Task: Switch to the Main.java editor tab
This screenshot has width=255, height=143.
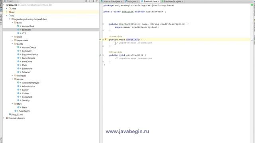Action: pos(131,1)
